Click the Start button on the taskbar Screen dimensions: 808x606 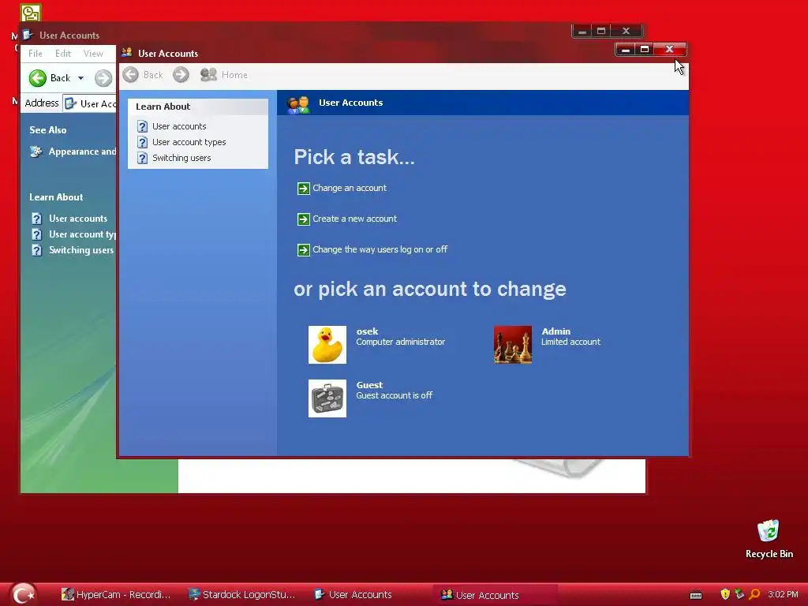pyautogui.click(x=23, y=594)
